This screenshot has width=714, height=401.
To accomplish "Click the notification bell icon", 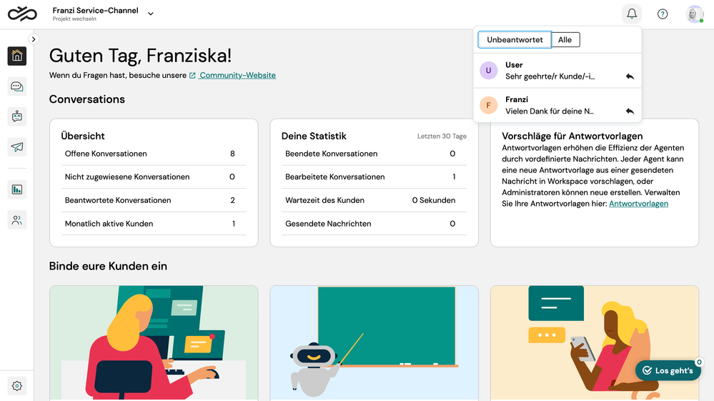I will point(631,14).
